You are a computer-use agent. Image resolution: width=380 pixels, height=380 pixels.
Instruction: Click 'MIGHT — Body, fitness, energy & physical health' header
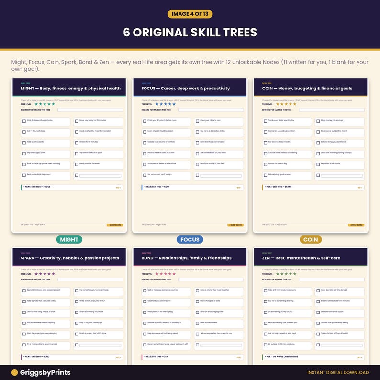(x=70, y=89)
